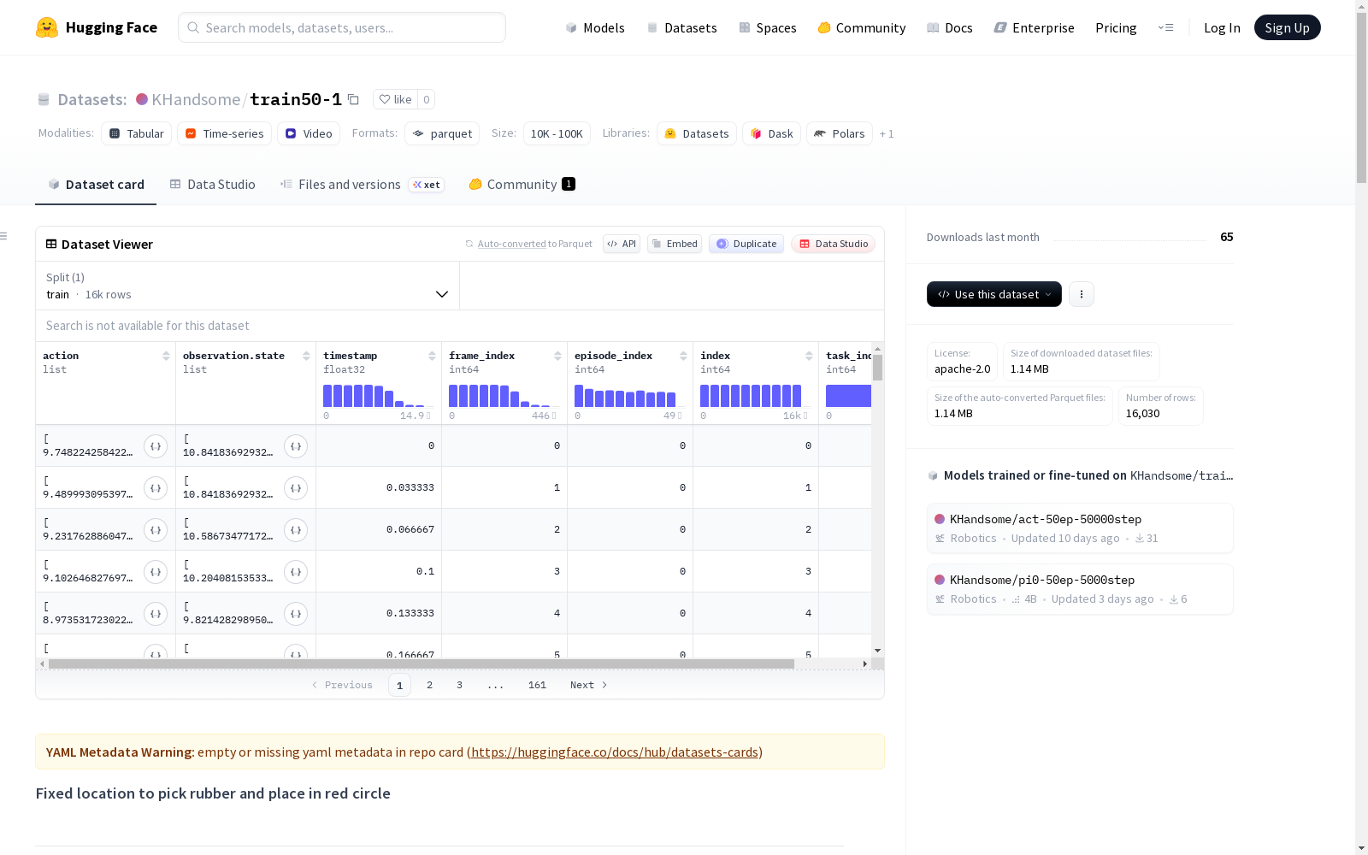
Task: Open the KHandsome/act-50ep-50000step model
Action: [1080, 528]
